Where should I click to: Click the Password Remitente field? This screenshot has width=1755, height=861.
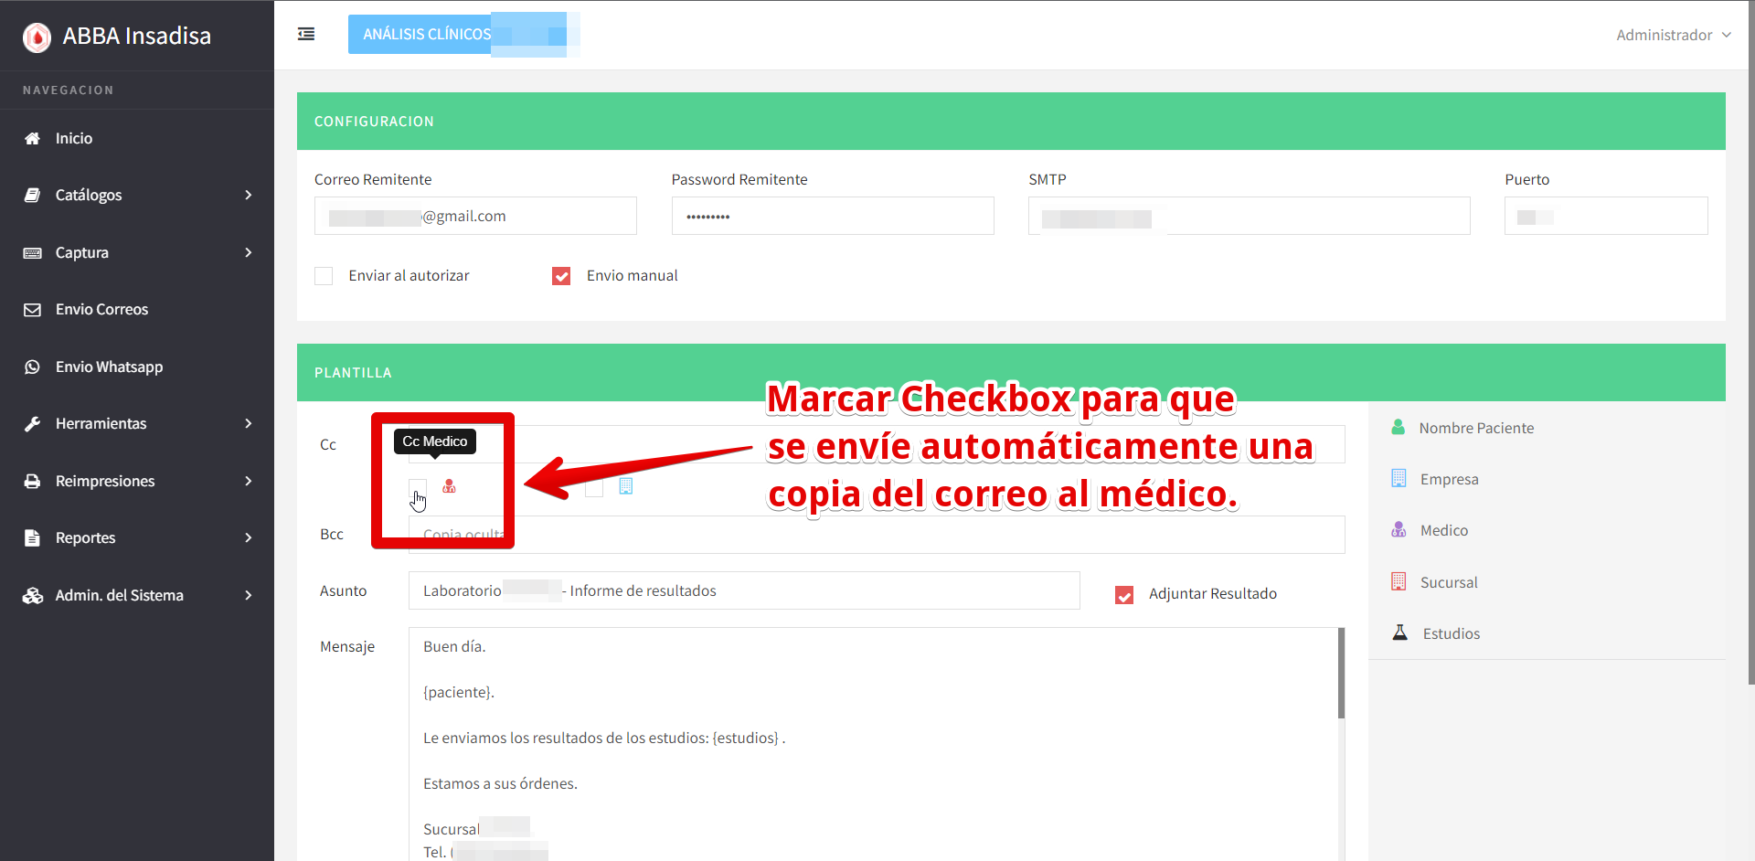coord(833,216)
